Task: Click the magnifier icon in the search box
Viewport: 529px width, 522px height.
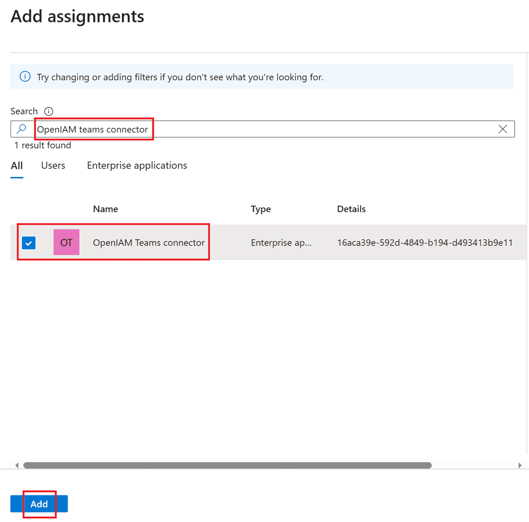Action: point(21,129)
